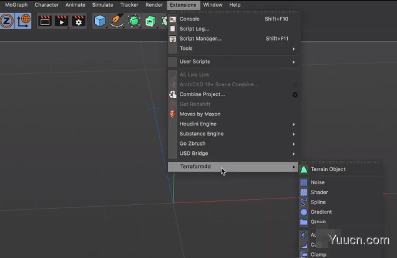Viewport: 397px width, 258px height.
Task: Add a Group operator
Action: point(340,222)
